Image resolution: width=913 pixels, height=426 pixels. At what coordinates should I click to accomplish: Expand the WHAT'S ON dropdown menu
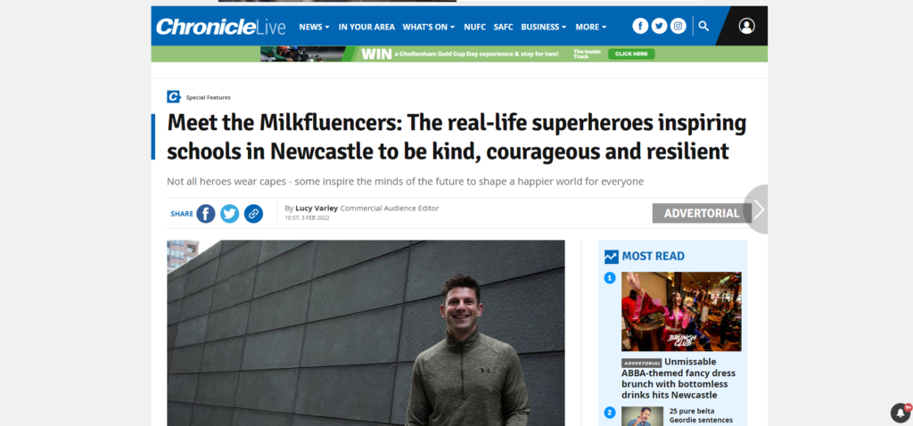tap(429, 27)
